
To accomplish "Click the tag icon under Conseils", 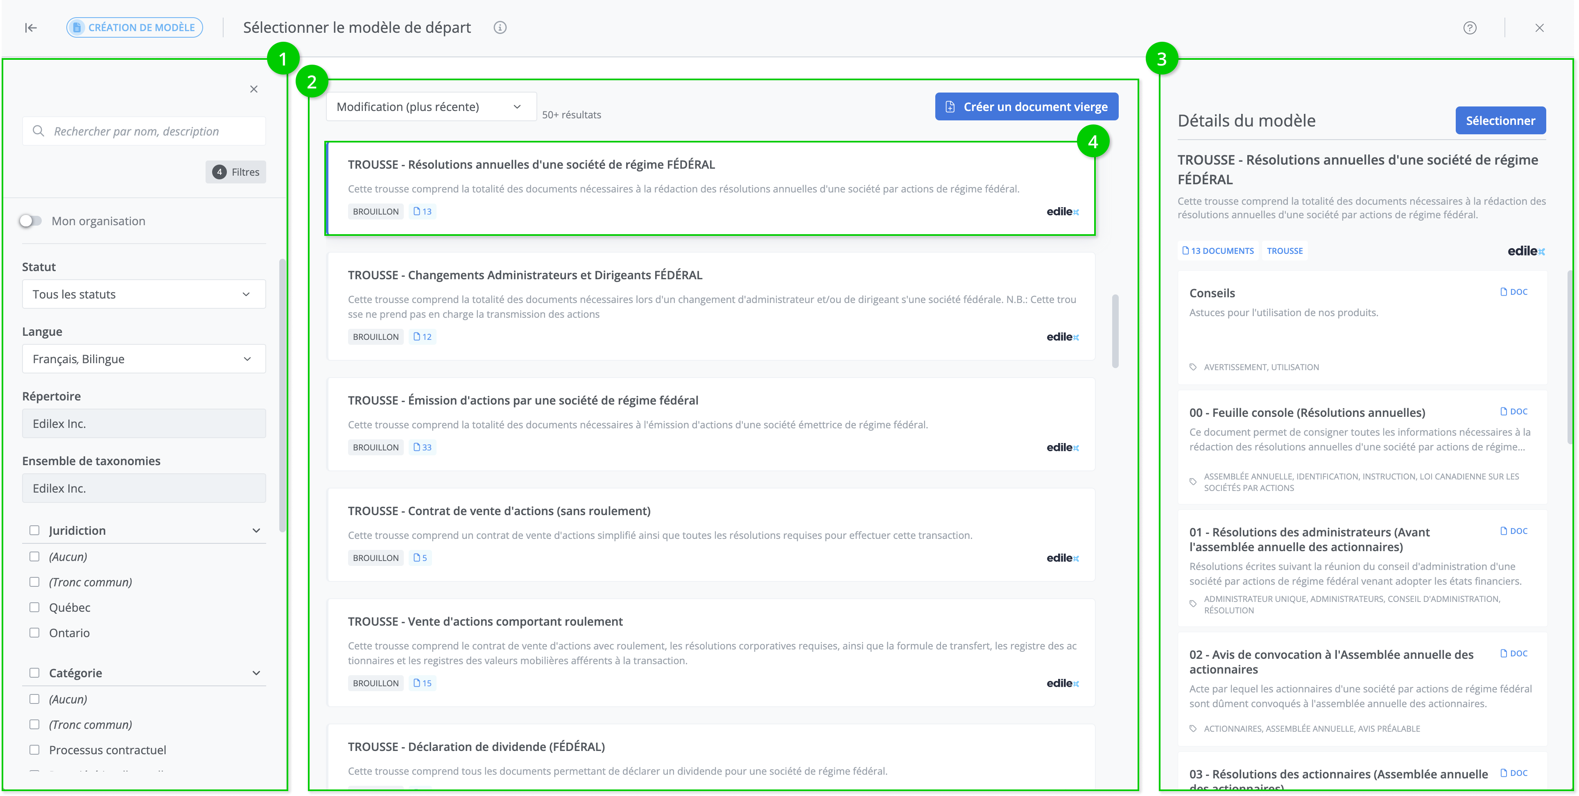I will (1193, 367).
